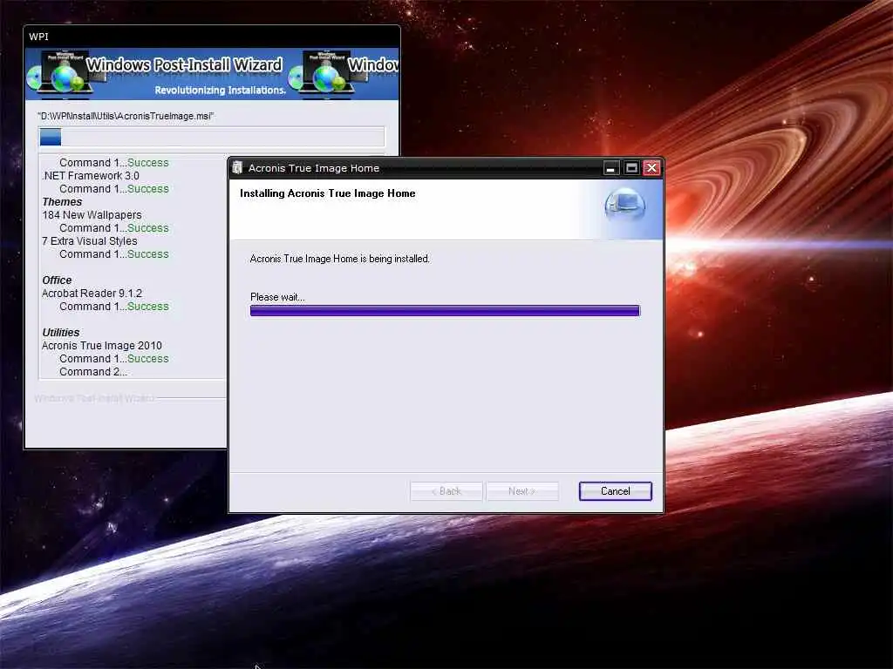Click the installer icon in Acronis title bar
Screen dimensions: 893x669
pyautogui.click(x=237, y=168)
